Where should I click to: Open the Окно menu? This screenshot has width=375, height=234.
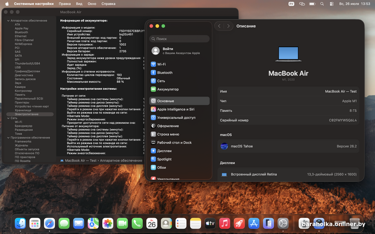coord(92,4)
